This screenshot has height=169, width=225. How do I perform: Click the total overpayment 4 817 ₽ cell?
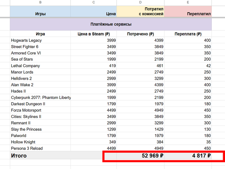tap(188, 156)
